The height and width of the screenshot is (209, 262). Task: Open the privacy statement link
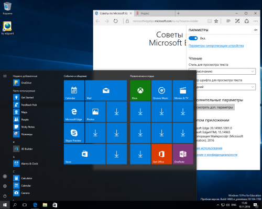(x=216, y=155)
